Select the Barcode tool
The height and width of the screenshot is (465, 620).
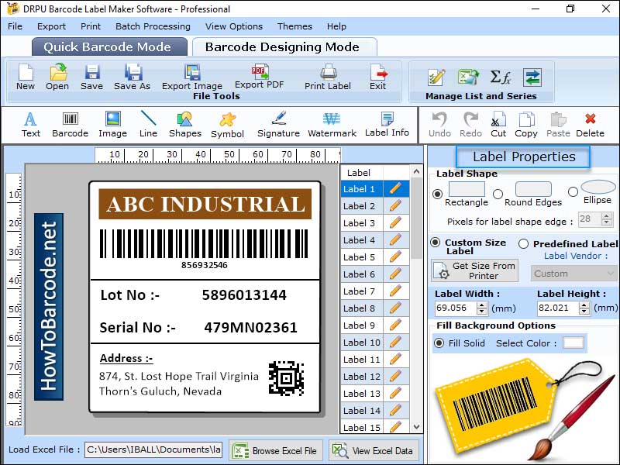click(70, 124)
